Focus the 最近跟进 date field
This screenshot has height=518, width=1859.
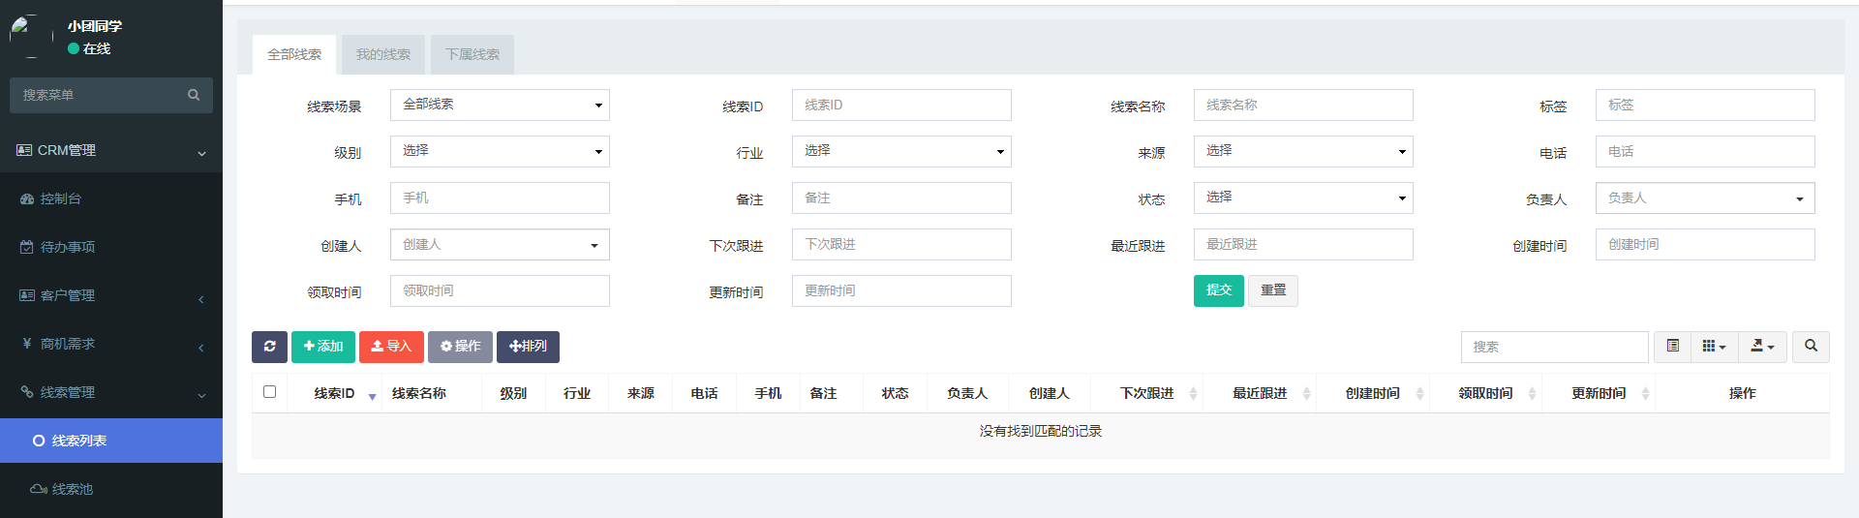pyautogui.click(x=1303, y=244)
